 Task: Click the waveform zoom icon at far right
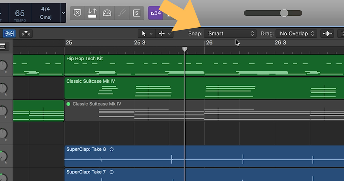click(327, 33)
